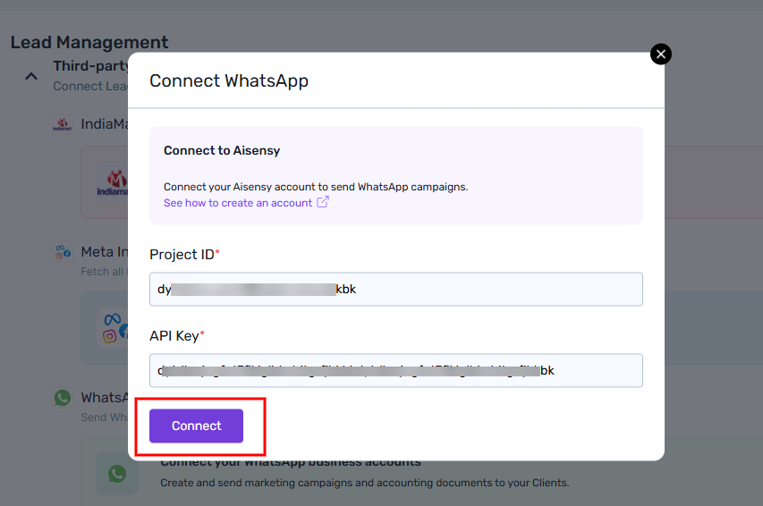Click the Meta integration small icon
This screenshot has height=506, width=763.
(x=63, y=252)
